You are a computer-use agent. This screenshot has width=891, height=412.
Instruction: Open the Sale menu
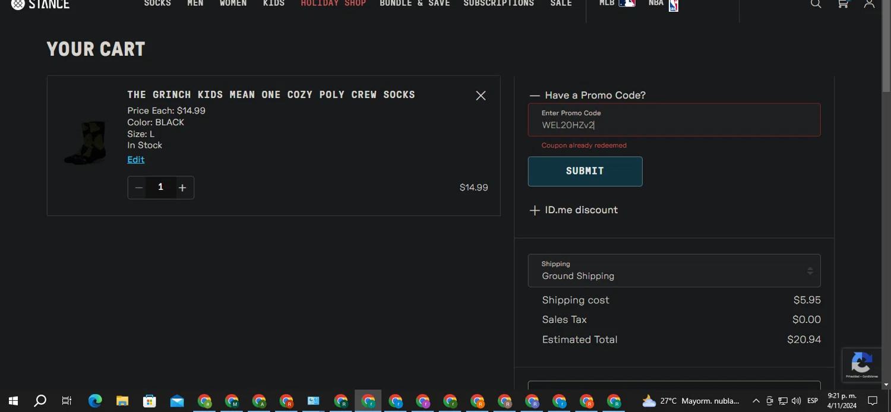561,4
